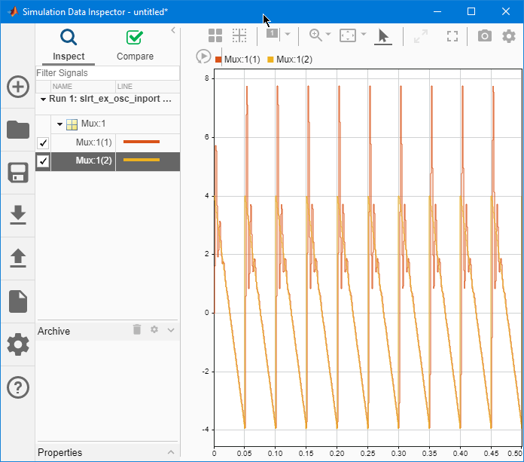Click the Save session disk icon
The height and width of the screenshot is (462, 524).
point(17,173)
